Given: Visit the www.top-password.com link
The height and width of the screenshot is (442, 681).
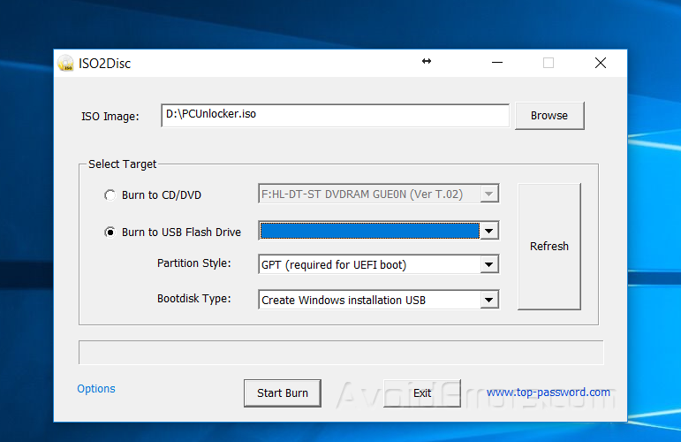Looking at the screenshot, I should (548, 392).
